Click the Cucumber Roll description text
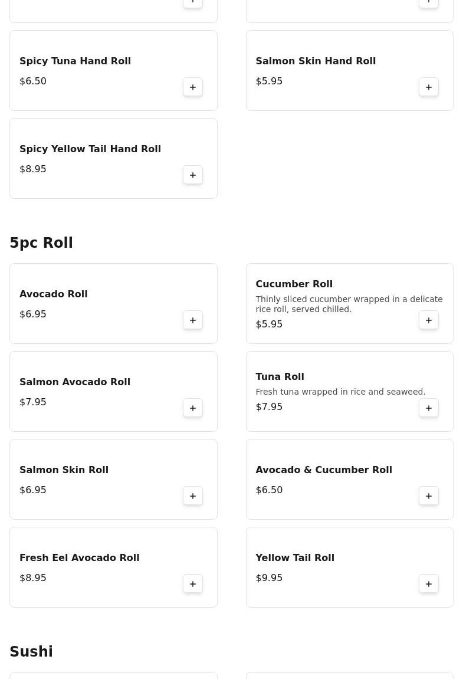 coord(349,304)
